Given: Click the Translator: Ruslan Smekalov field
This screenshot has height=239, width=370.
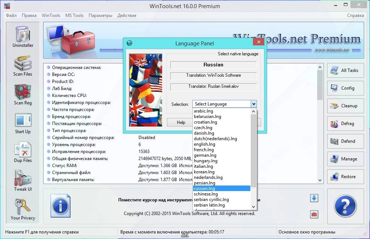Looking at the screenshot, I should [213, 87].
